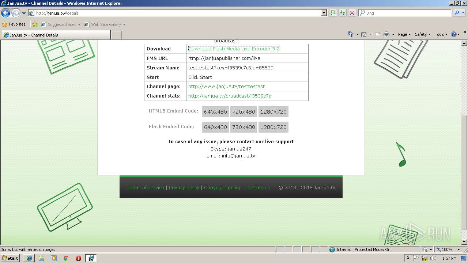Image resolution: width=468 pixels, height=263 pixels.
Task: Open the Copyright policy footer link
Action: (x=222, y=187)
